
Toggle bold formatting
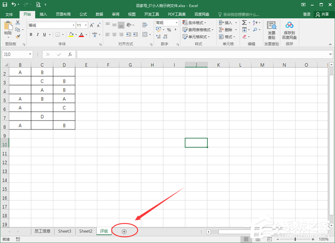pos(31,35)
